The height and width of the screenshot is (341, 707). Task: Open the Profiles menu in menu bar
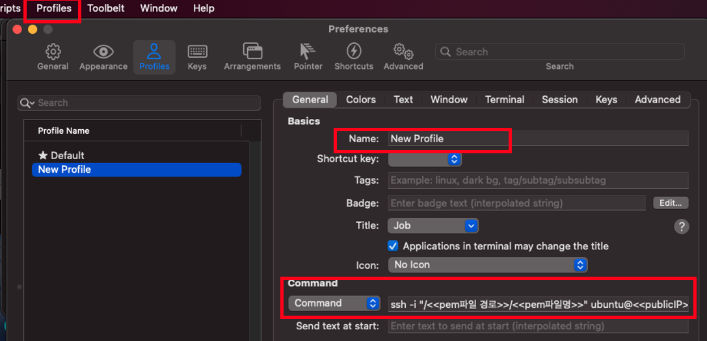(53, 8)
